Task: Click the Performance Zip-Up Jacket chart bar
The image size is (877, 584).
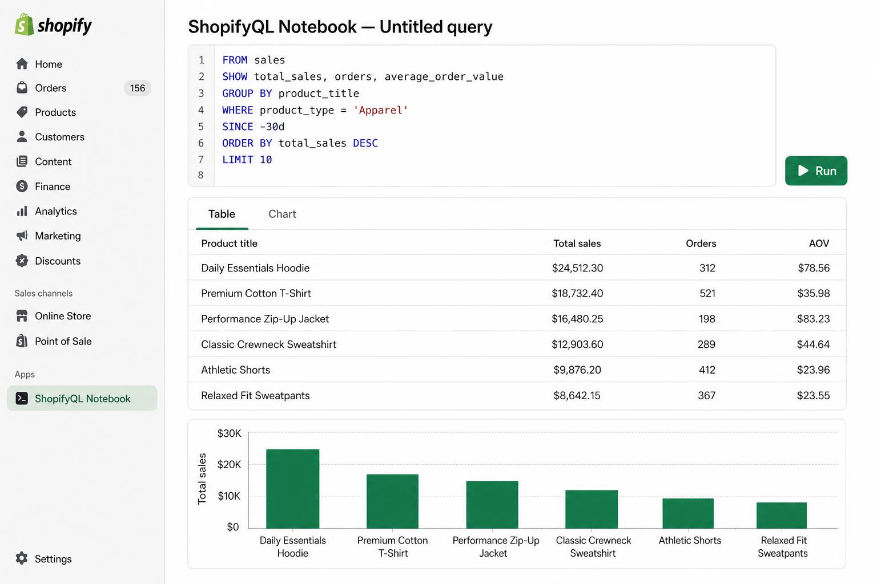Action: [x=492, y=505]
